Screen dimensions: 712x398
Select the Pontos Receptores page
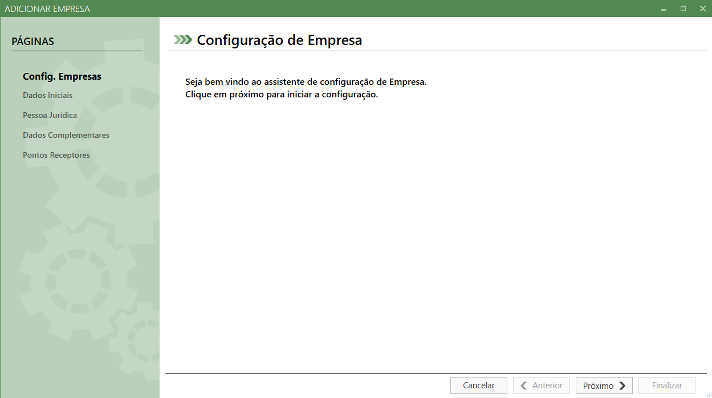(56, 155)
